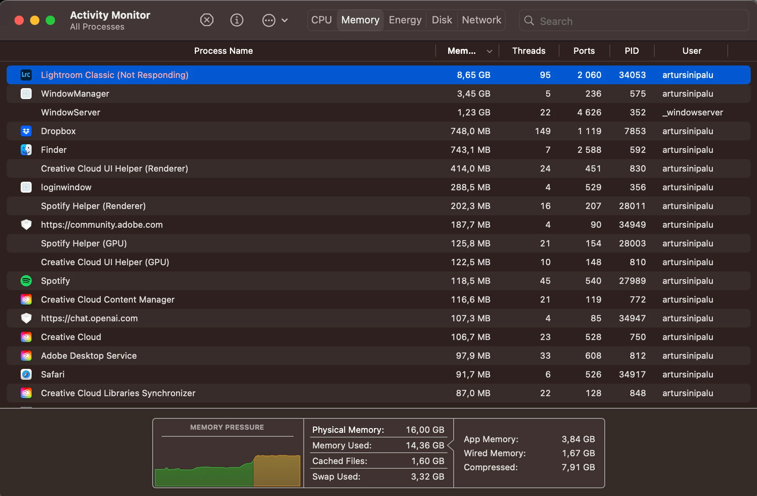Click the Safari compass icon

coord(26,374)
